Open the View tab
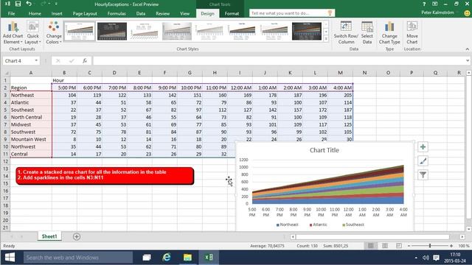Image resolution: width=472 pixels, height=265 pixels. coord(184,13)
